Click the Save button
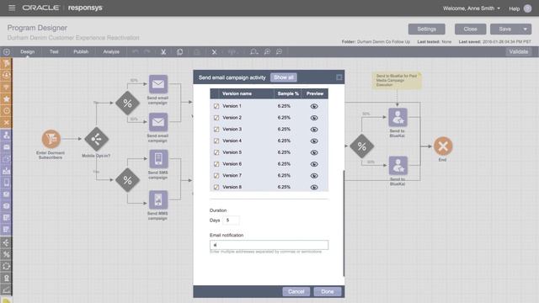This screenshot has height=303, width=539. (x=505, y=29)
